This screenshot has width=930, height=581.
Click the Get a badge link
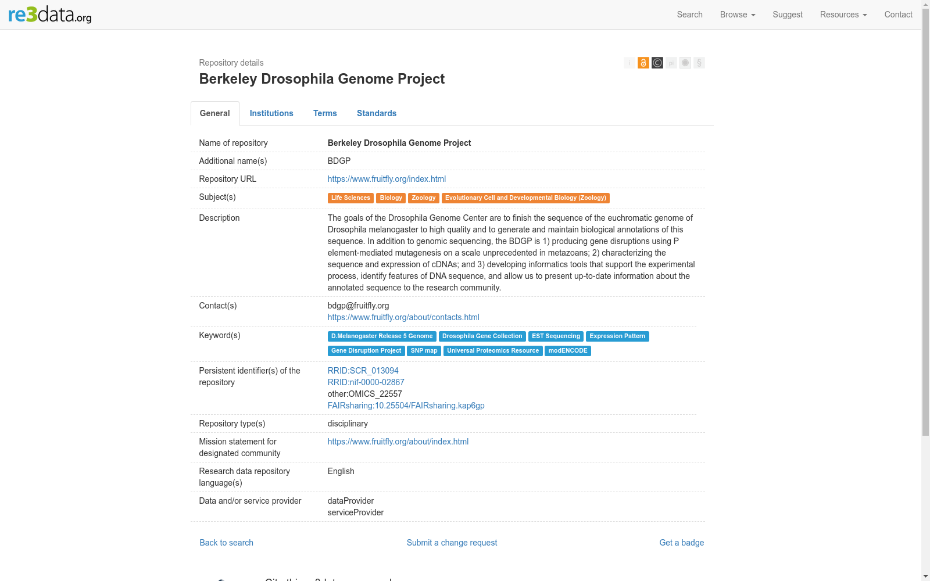click(682, 543)
